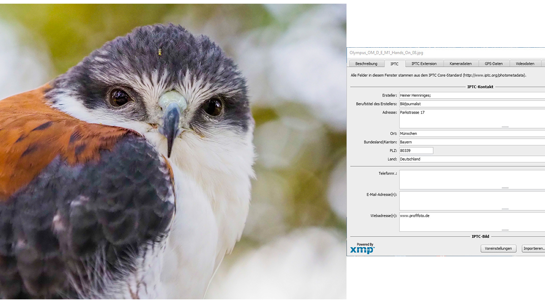The image size is (545, 303).
Task: Click the Webadresse(n) field resize grip
Action: point(505,230)
